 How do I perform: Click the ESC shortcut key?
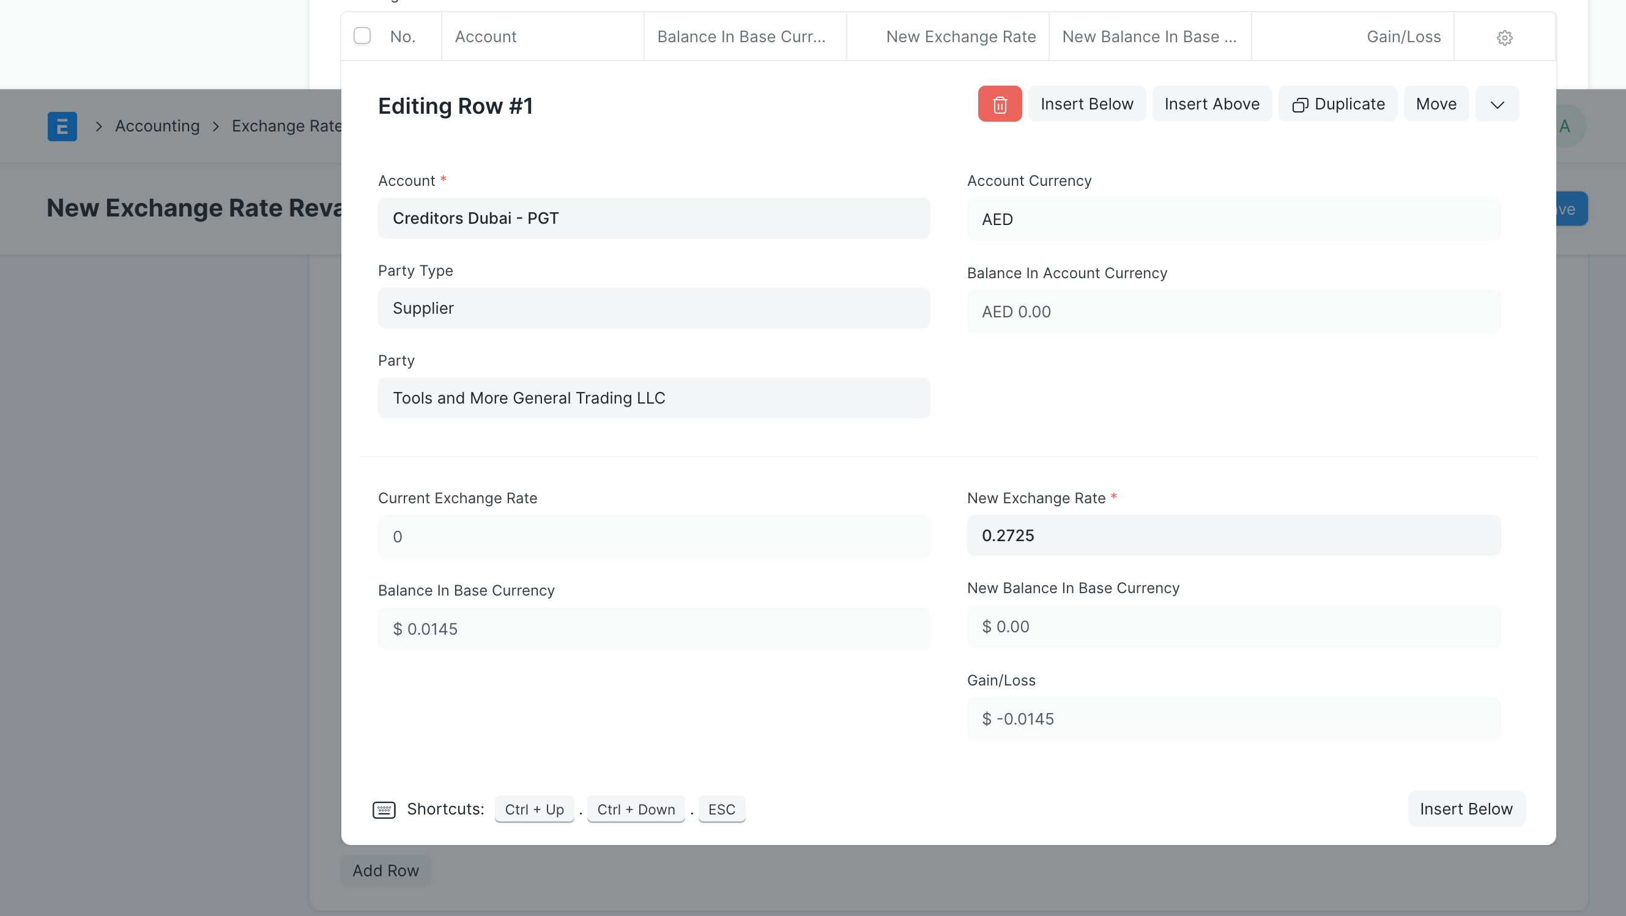coord(721,810)
